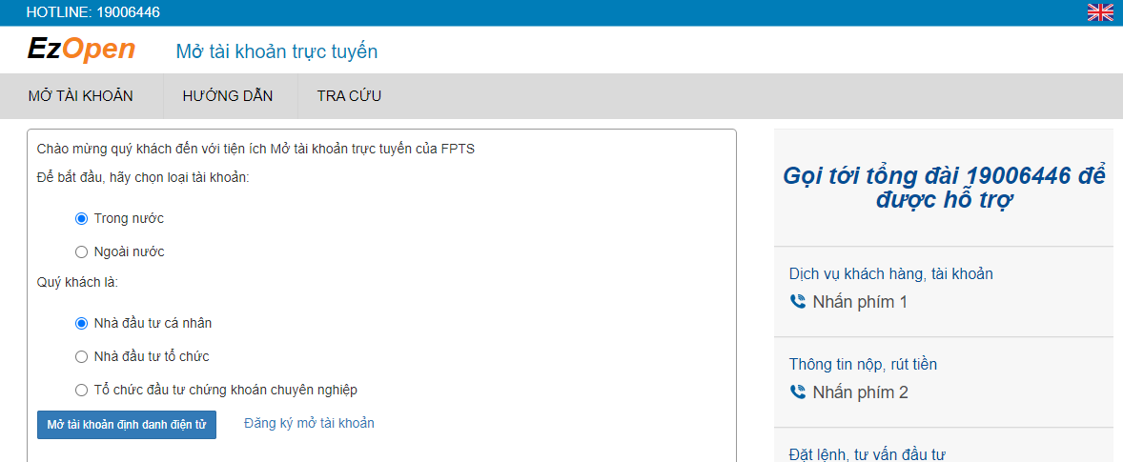
Task: Switch language via the UK flag icon
Action: coord(1099,12)
